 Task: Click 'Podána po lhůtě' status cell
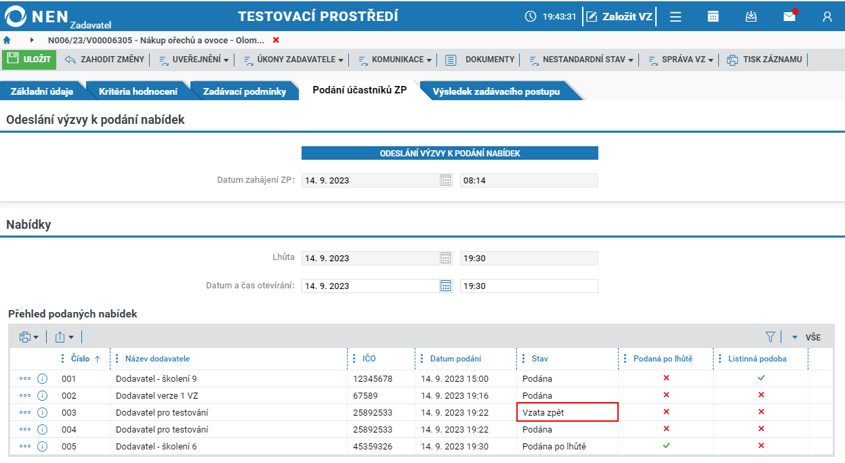coord(567,446)
